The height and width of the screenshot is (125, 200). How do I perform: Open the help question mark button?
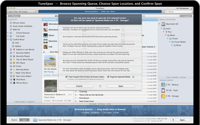tap(100, 86)
